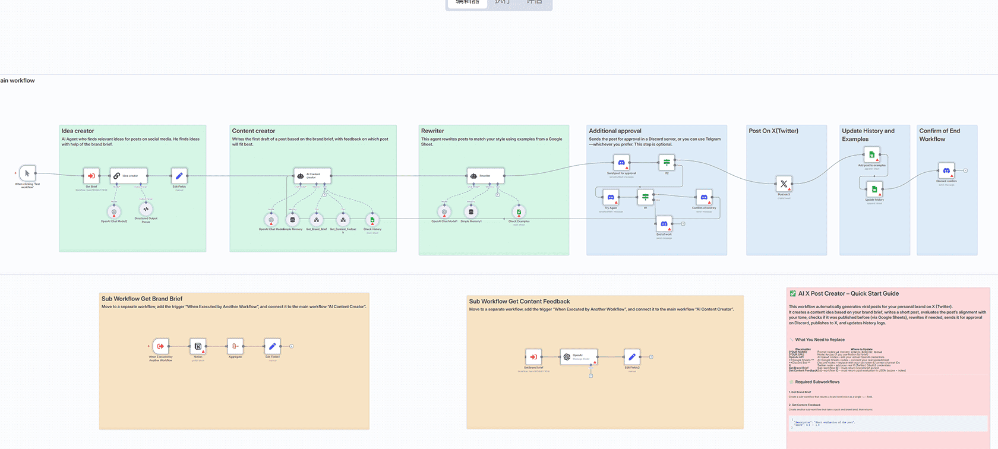This screenshot has height=449, width=998.
Task: Open the AI Content creator agent node
Action: pyautogui.click(x=312, y=176)
